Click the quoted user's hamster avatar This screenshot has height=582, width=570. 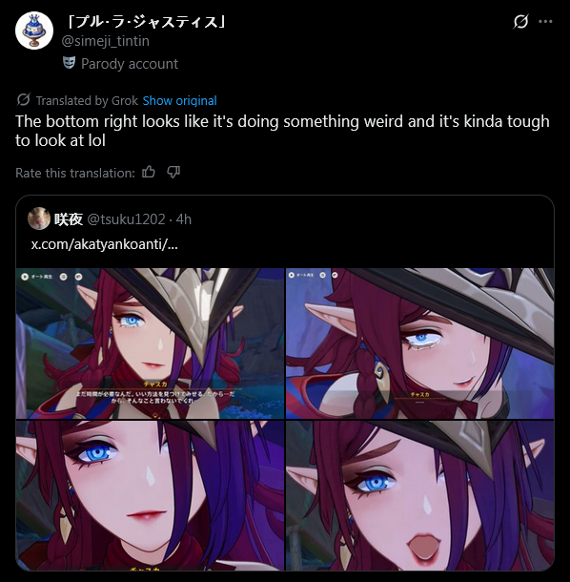39,218
